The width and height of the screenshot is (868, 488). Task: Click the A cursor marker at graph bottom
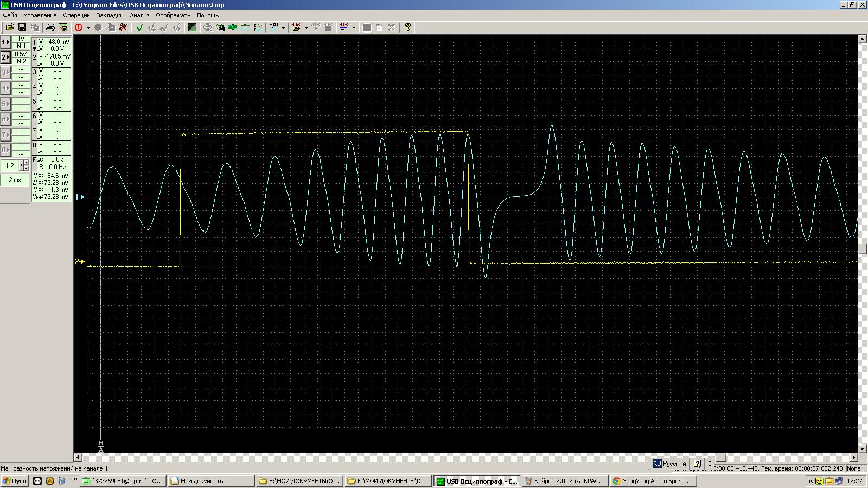pos(101,450)
